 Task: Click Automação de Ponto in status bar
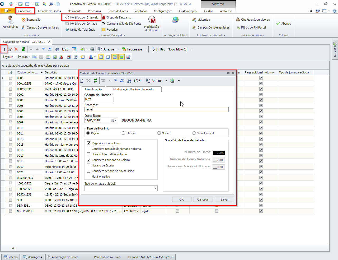[63, 257]
